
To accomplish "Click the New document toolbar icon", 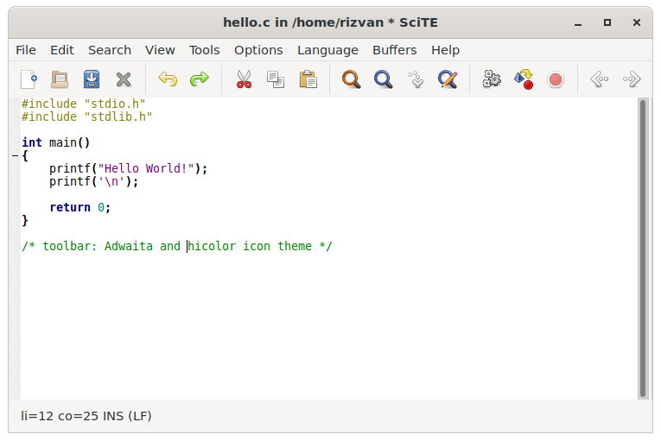I will 29,79.
